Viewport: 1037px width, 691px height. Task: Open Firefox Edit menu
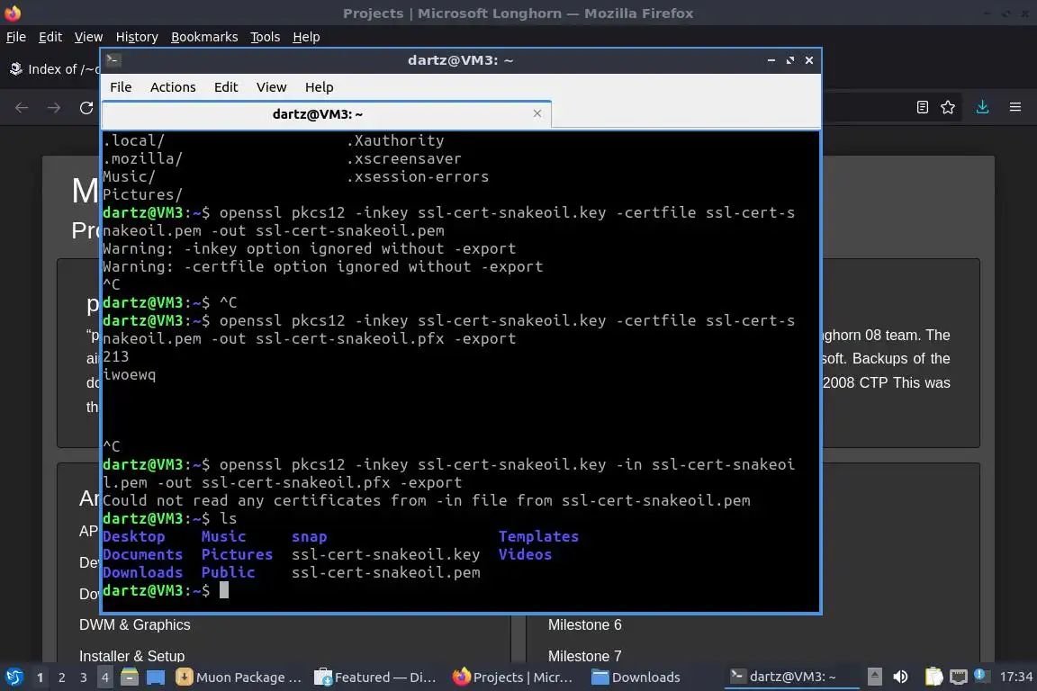50,37
